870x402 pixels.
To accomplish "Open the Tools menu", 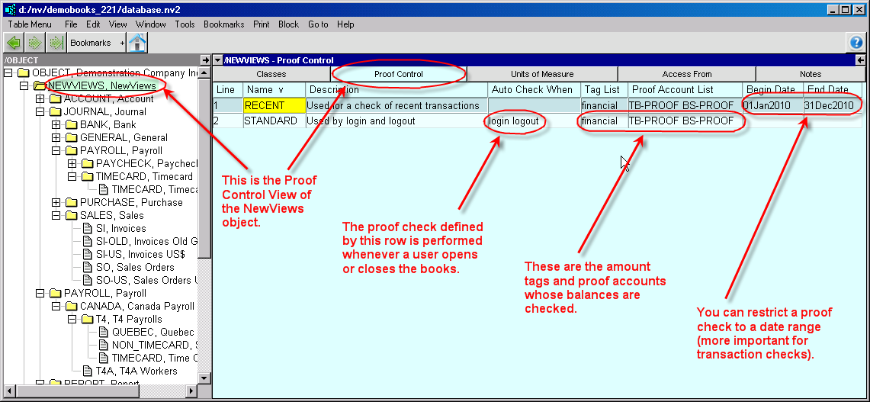I will click(x=185, y=24).
